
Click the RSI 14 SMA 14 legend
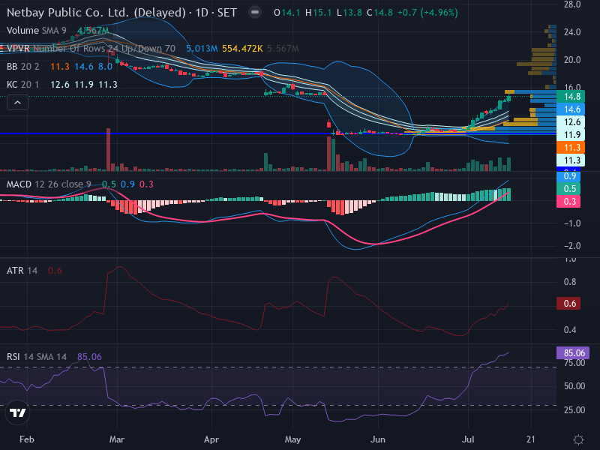point(37,357)
